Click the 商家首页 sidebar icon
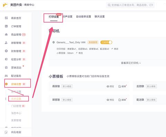166x137 pixels. (6, 18)
